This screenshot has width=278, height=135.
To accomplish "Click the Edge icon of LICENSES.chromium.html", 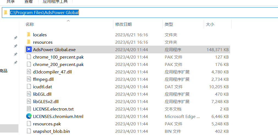I will click(x=29, y=116).
